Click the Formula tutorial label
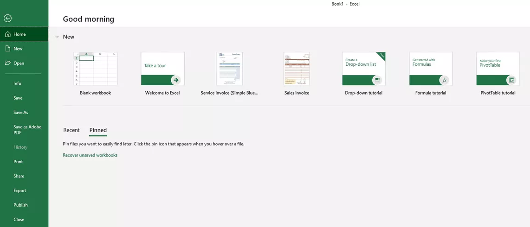 (x=431, y=93)
